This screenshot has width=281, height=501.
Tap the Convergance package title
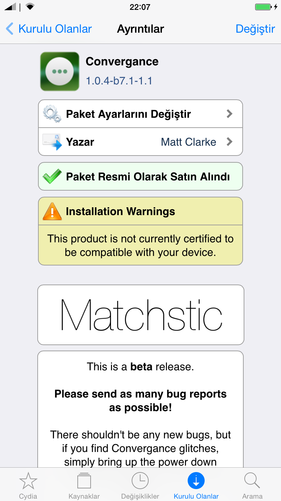(122, 62)
